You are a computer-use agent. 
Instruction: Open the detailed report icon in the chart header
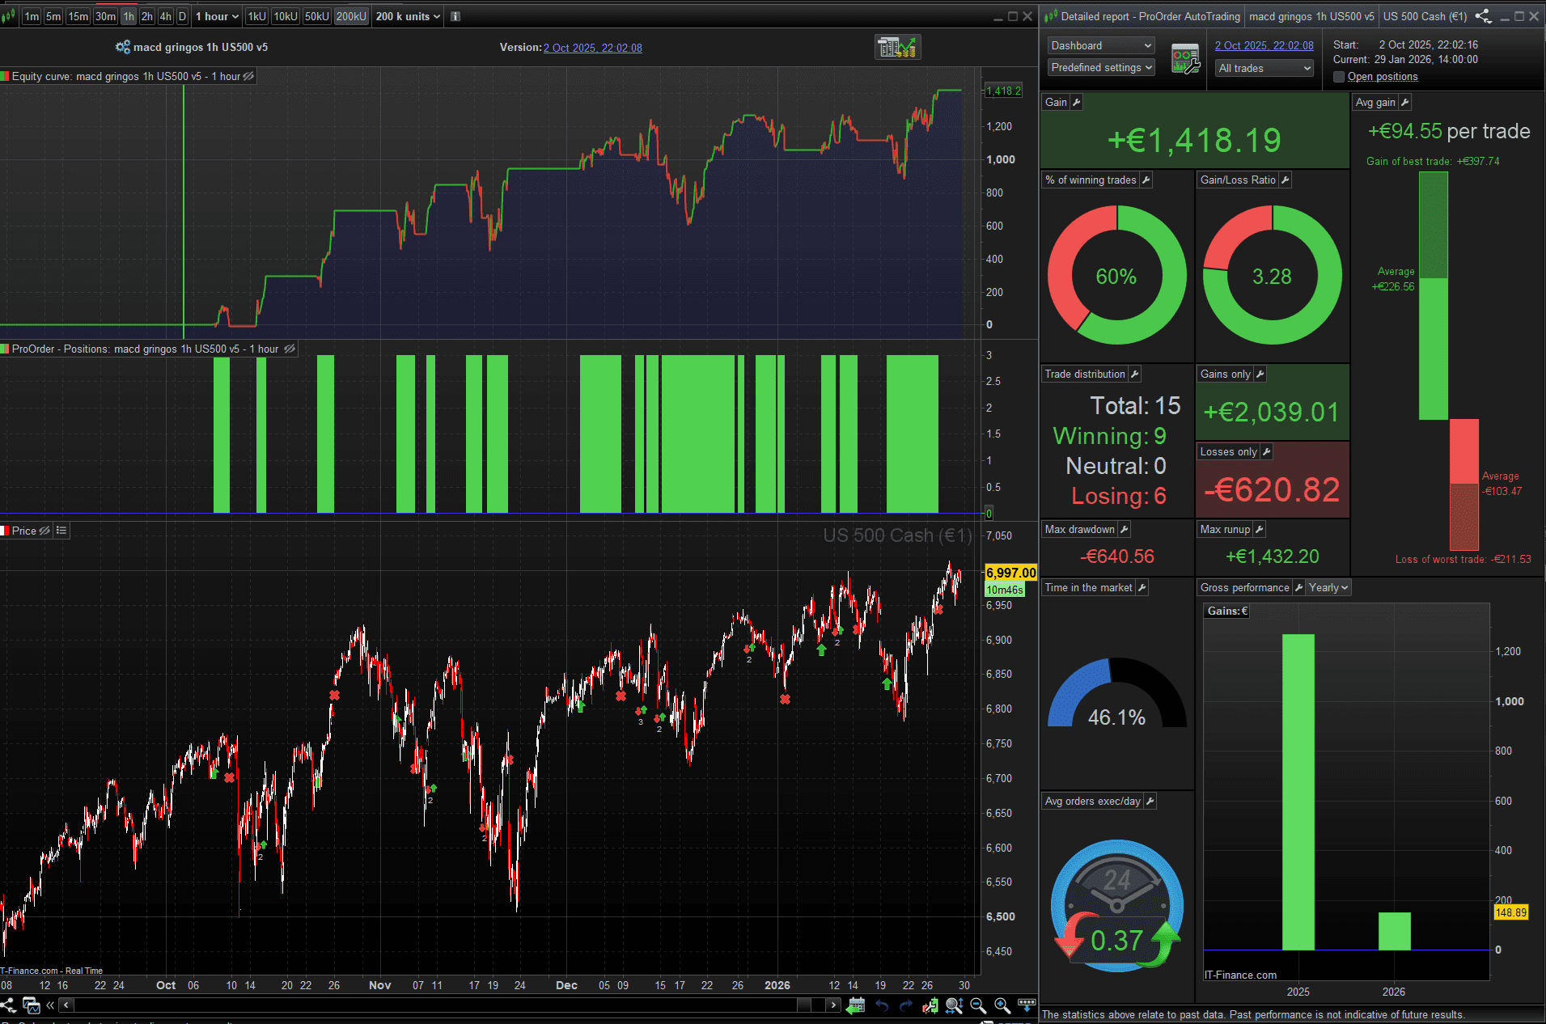click(x=898, y=48)
